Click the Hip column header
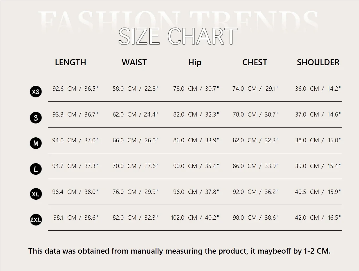Image resolution: width=359 pixels, height=271 pixels. (x=195, y=62)
